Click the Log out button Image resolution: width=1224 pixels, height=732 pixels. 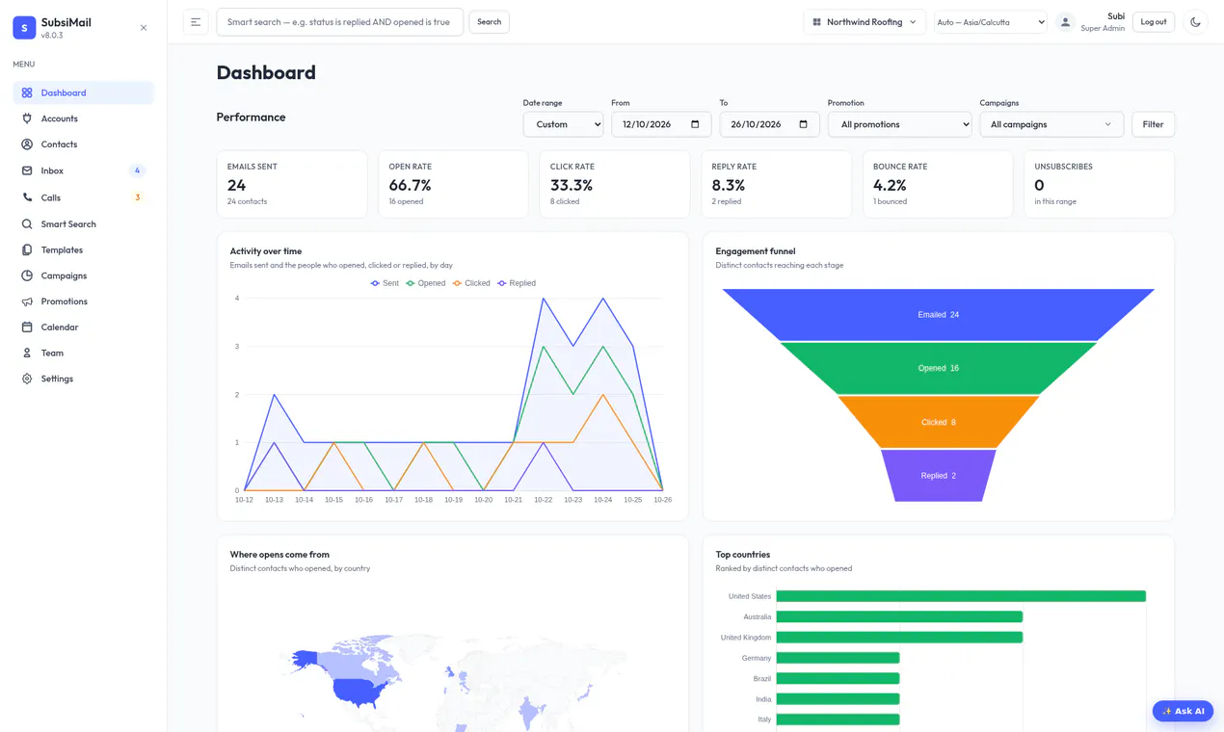[1154, 22]
